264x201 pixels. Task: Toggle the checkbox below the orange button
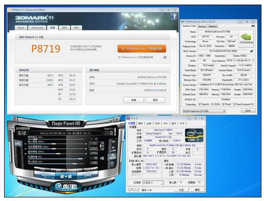pos(165,57)
